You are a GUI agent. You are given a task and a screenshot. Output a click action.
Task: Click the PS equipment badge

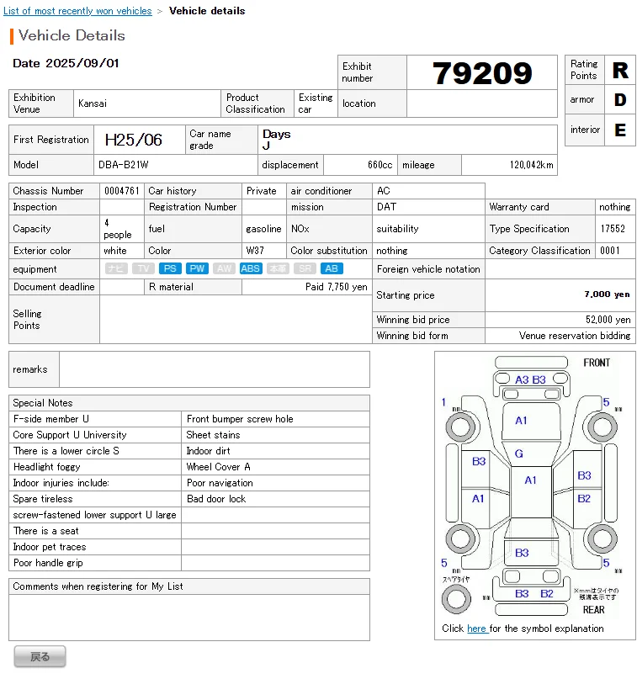pyautogui.click(x=170, y=269)
